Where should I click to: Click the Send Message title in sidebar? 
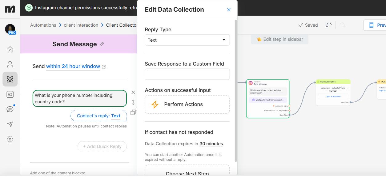74,44
